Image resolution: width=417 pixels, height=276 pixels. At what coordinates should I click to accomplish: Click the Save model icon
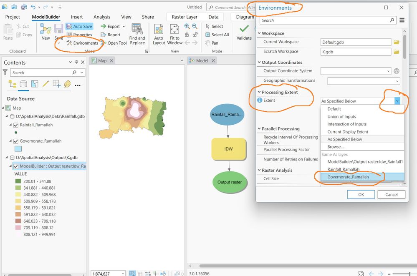tap(58, 29)
